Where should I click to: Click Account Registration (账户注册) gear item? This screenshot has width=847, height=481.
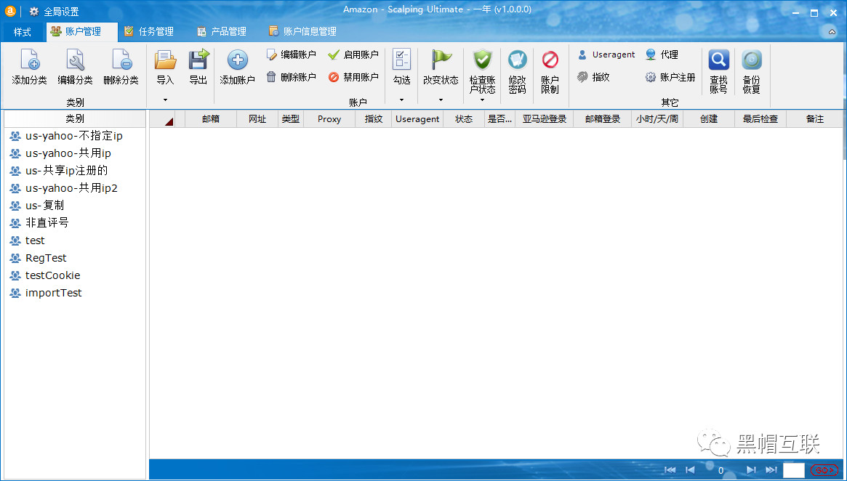pos(670,77)
